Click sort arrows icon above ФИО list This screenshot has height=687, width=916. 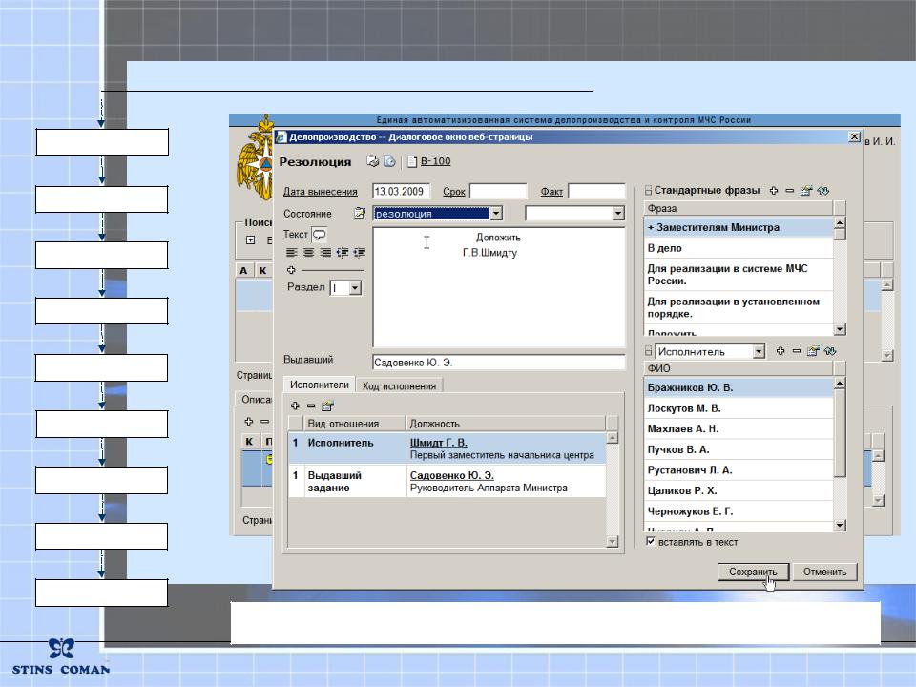pyautogui.click(x=830, y=351)
